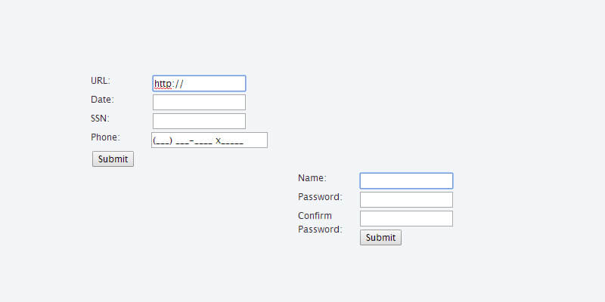
Task: Click the Phone: label
Action: click(105, 137)
